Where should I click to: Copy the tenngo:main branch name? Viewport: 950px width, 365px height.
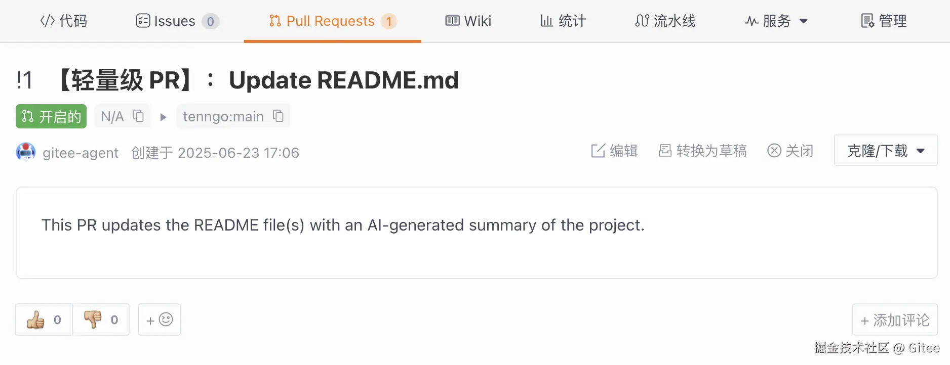[x=278, y=116]
